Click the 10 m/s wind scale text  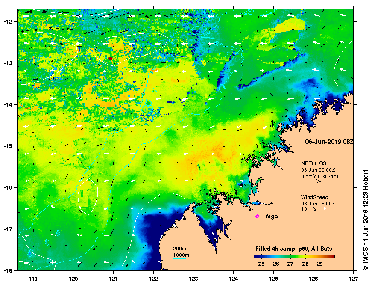tap(309, 209)
